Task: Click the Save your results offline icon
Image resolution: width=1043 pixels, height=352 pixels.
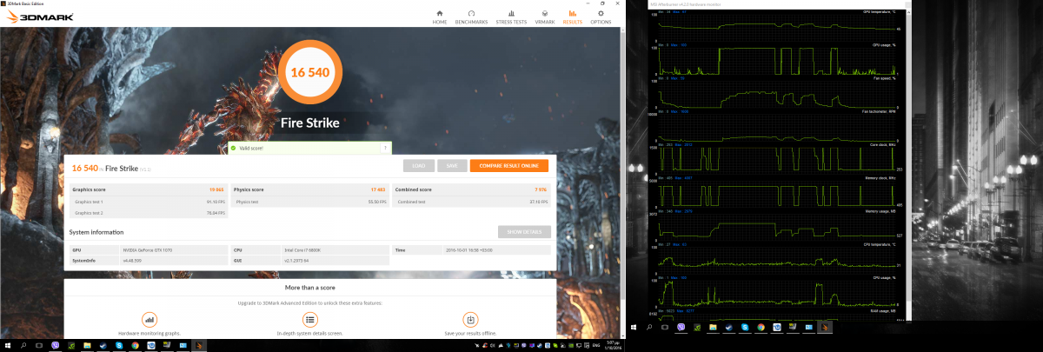Action: coord(470,319)
